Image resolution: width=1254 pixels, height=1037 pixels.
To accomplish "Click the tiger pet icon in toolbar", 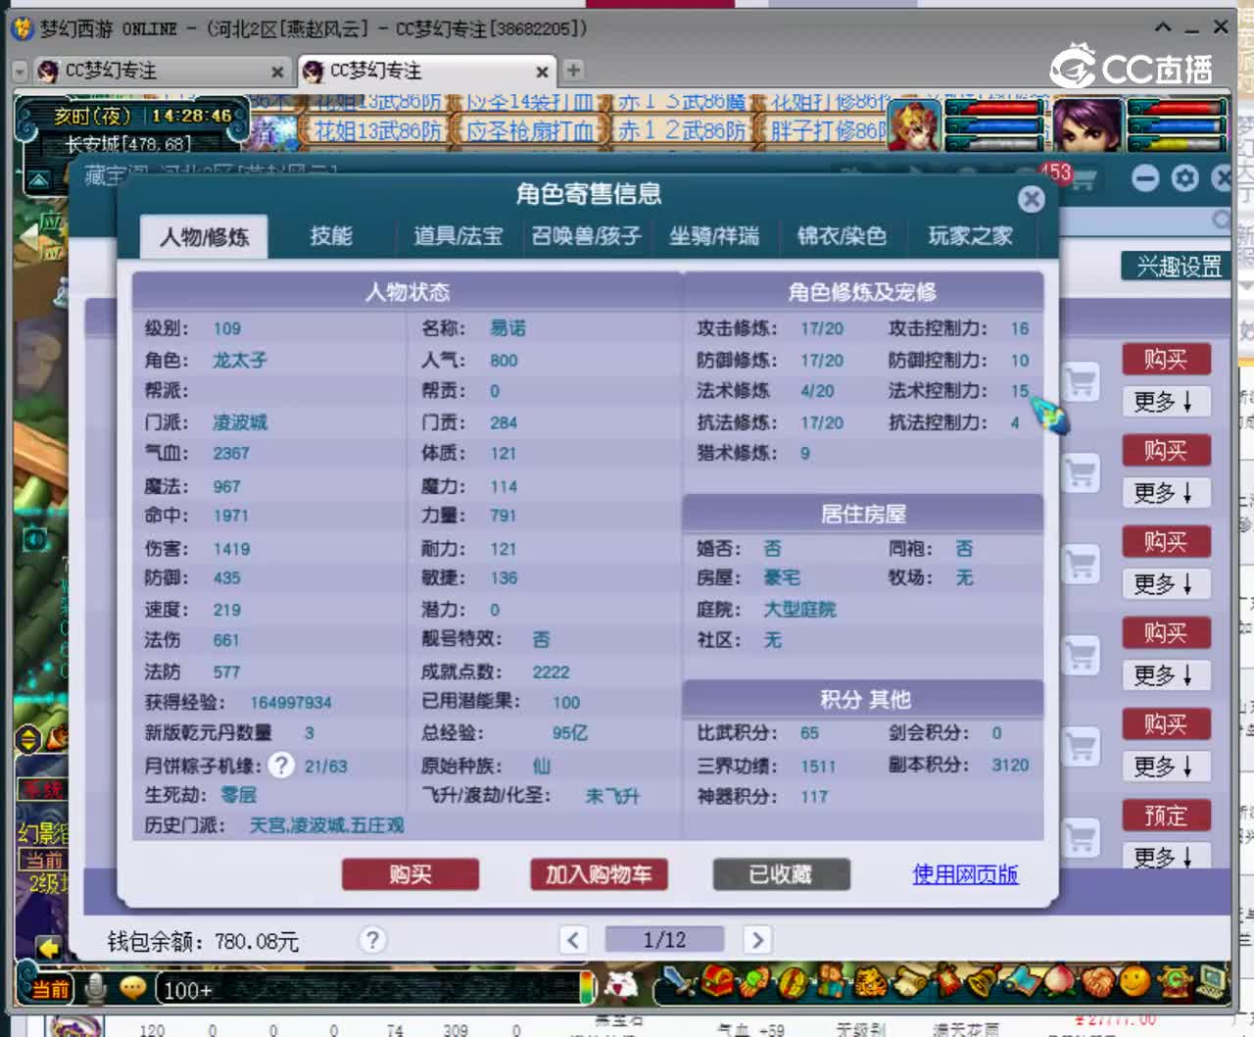I will click(869, 982).
